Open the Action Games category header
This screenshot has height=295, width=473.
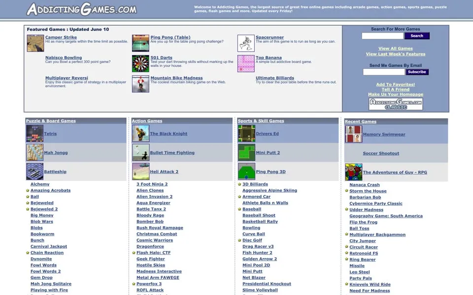(147, 121)
